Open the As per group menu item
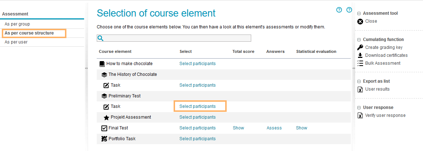The width and height of the screenshot is (423, 151). [17, 24]
